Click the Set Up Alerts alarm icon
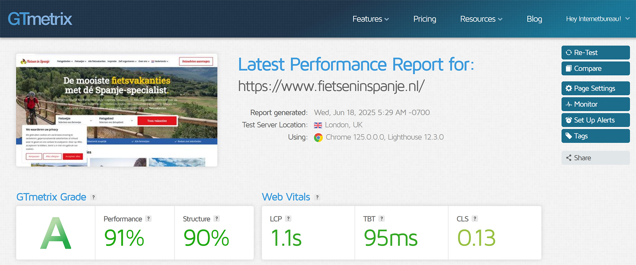Screen dimensions: 636x265 click(x=569, y=120)
